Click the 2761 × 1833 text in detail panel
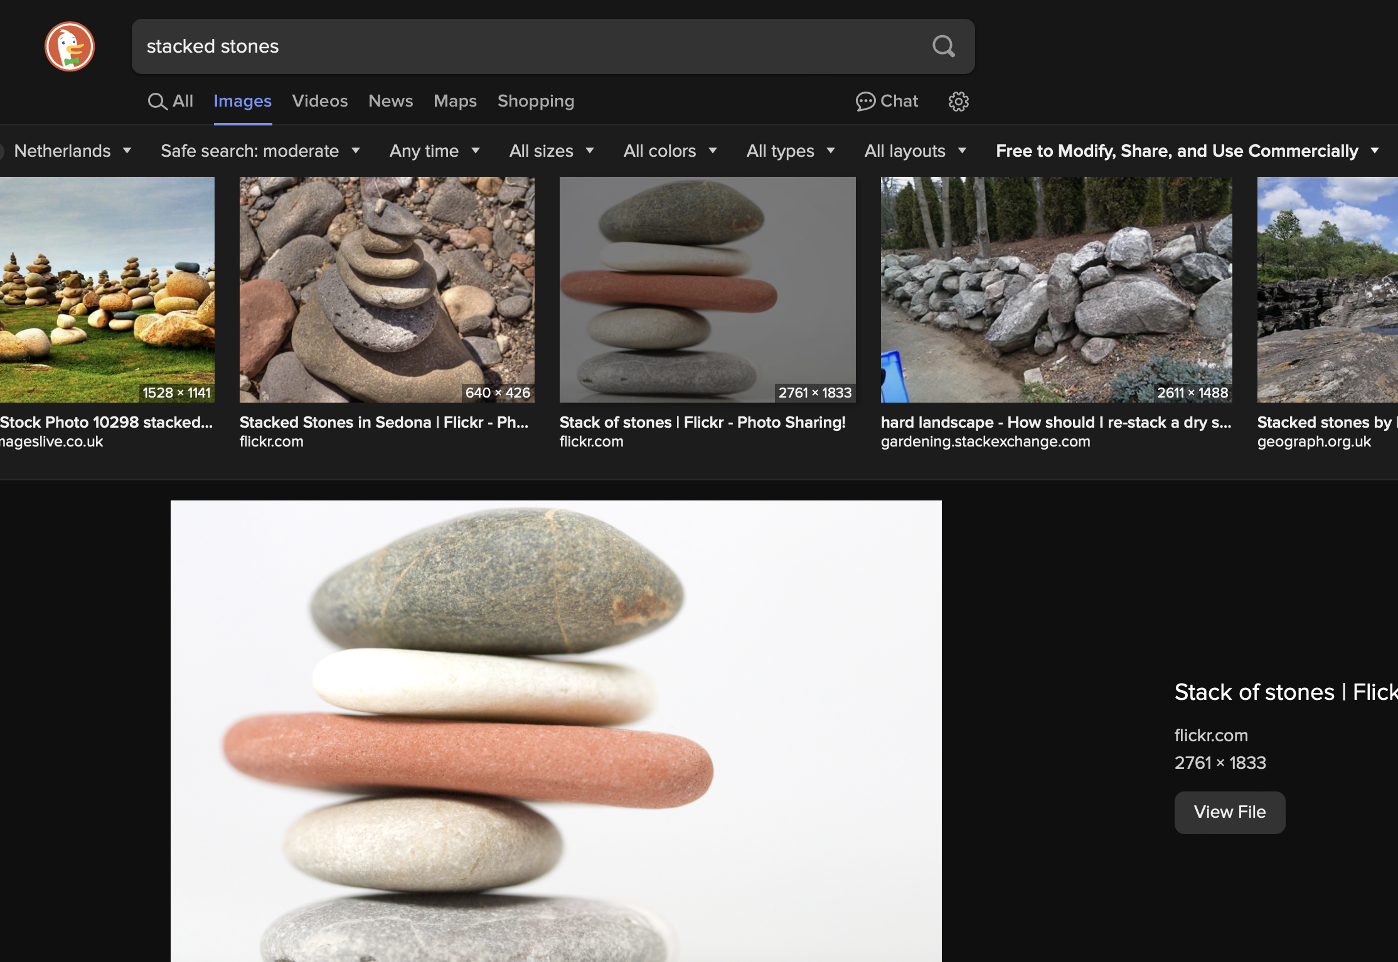Image resolution: width=1398 pixels, height=962 pixels. coord(1220,763)
